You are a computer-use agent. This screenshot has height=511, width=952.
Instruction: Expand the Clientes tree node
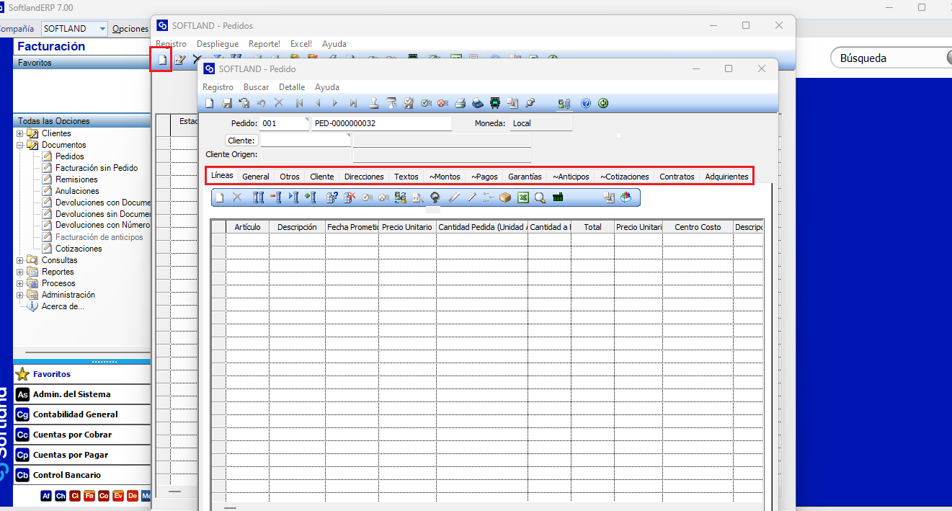pos(20,133)
